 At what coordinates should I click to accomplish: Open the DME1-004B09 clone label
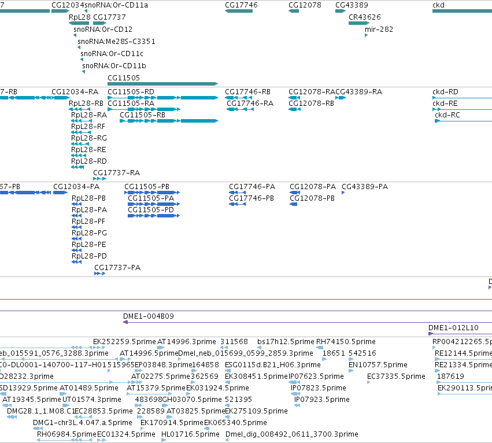pyautogui.click(x=149, y=316)
